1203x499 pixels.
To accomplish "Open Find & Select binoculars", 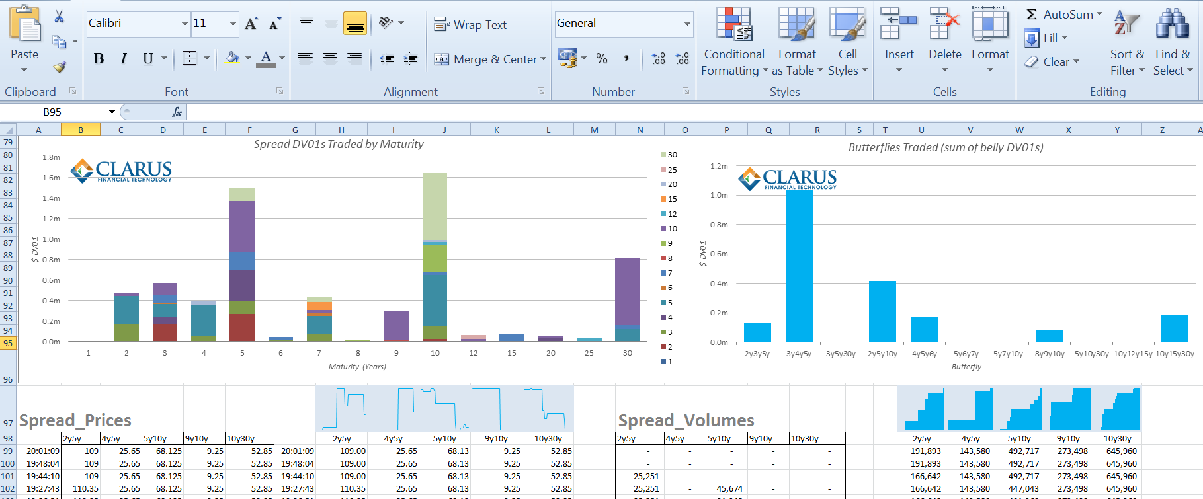I will tap(1173, 41).
